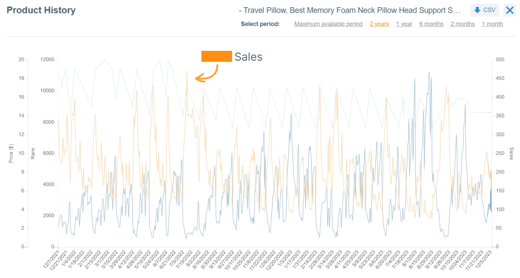
Task: Download the product history as CSV
Action: click(x=484, y=10)
